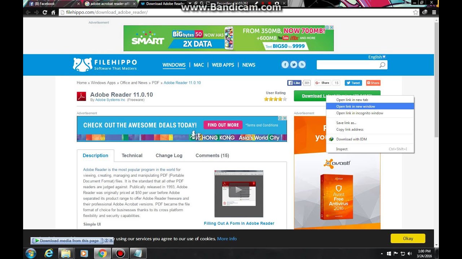
Task: Click the notepad-like taskbar icon
Action: pyautogui.click(x=138, y=253)
